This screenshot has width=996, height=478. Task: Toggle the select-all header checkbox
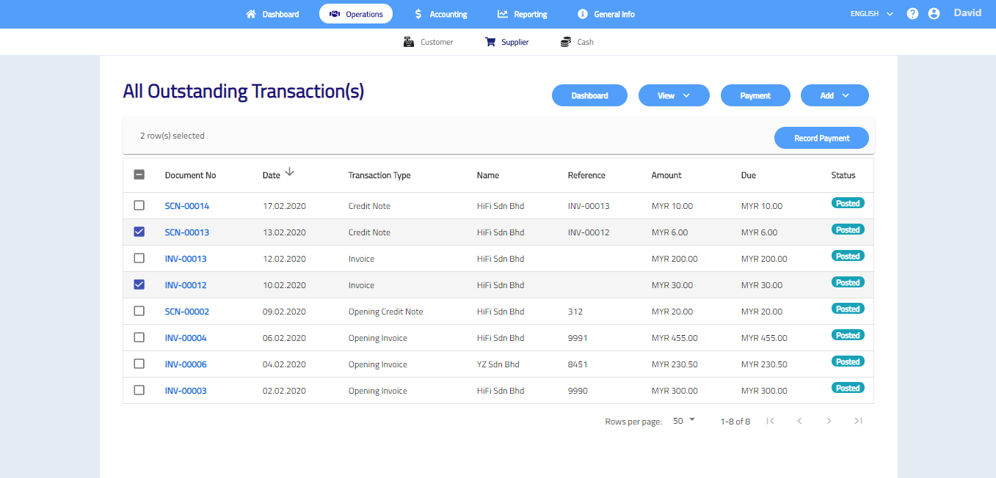(139, 175)
